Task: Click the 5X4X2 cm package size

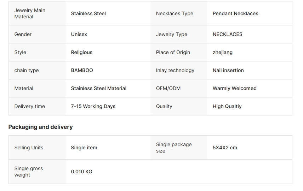Action: pos(225,148)
